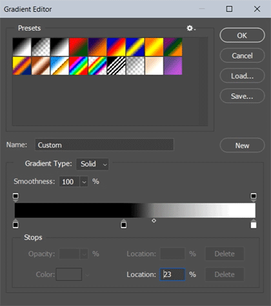Select the white color stop at right
Viewport: 271px width, 306px height.
click(x=254, y=224)
